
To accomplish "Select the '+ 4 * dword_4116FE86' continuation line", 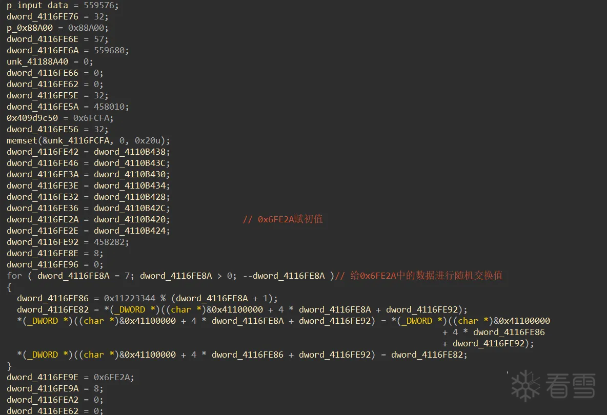I will pos(494,332).
